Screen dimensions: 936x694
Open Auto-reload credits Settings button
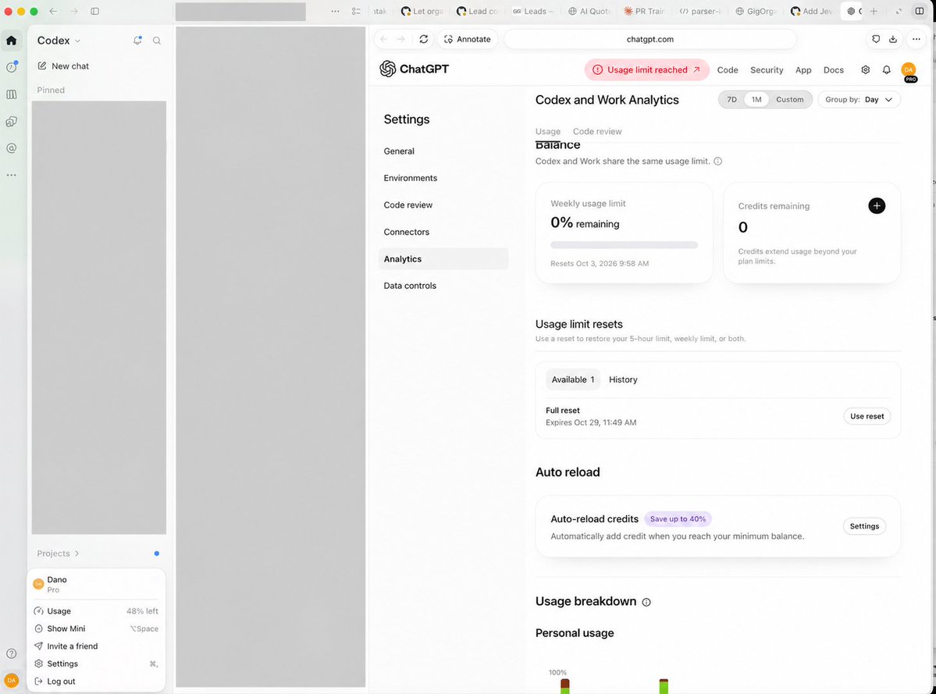click(863, 526)
